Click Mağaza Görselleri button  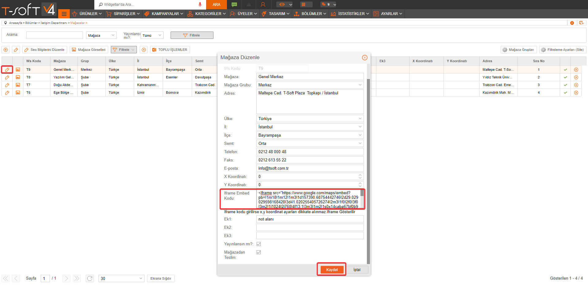tap(89, 50)
